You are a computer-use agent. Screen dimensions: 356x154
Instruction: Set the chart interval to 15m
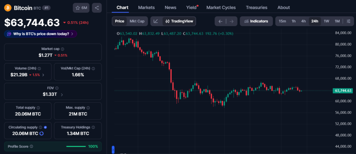(x=282, y=21)
